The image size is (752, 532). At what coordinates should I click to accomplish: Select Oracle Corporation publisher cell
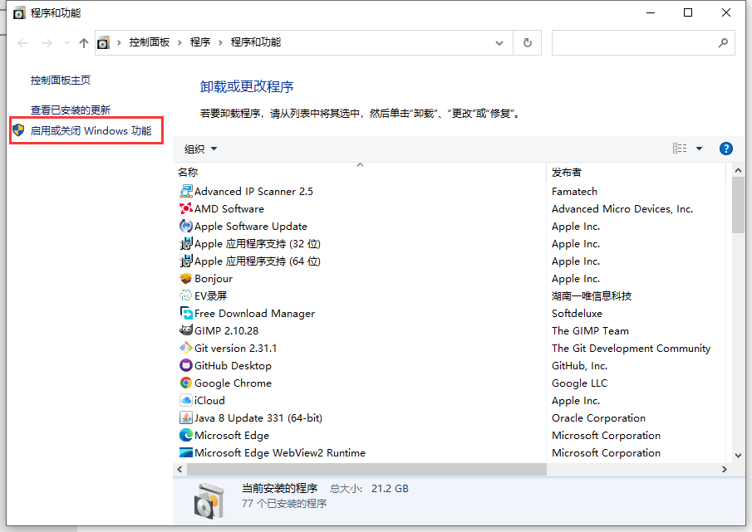point(598,417)
